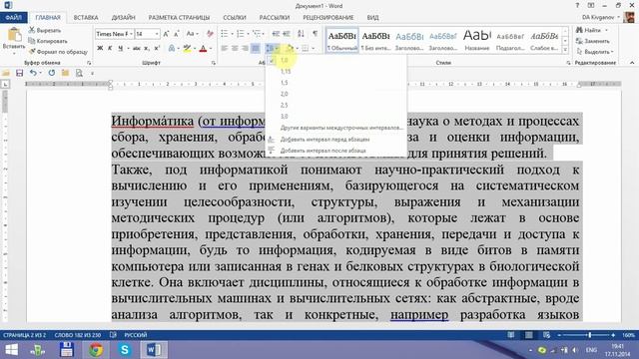Screen dimensions: 639x359
Task: Apply yellow text highlight color
Action: point(187,48)
